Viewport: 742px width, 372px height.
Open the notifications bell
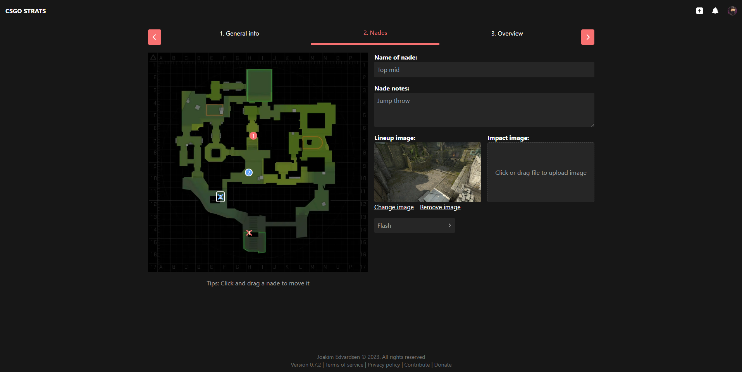point(715,11)
